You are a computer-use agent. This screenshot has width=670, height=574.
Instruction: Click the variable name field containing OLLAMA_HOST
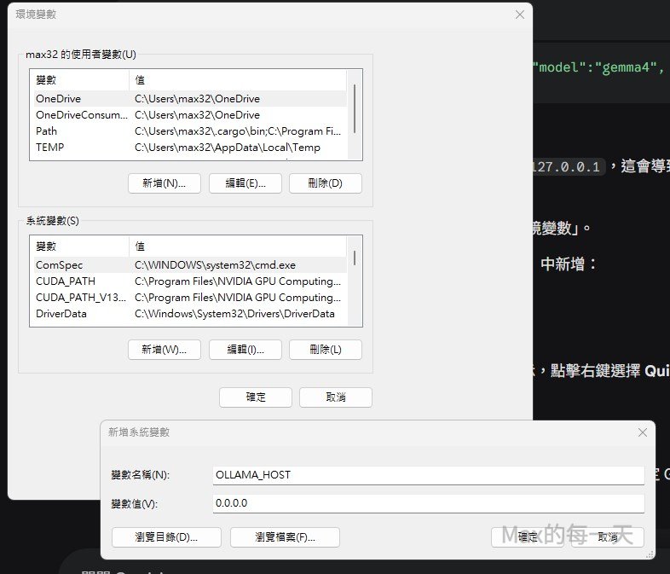(428, 475)
